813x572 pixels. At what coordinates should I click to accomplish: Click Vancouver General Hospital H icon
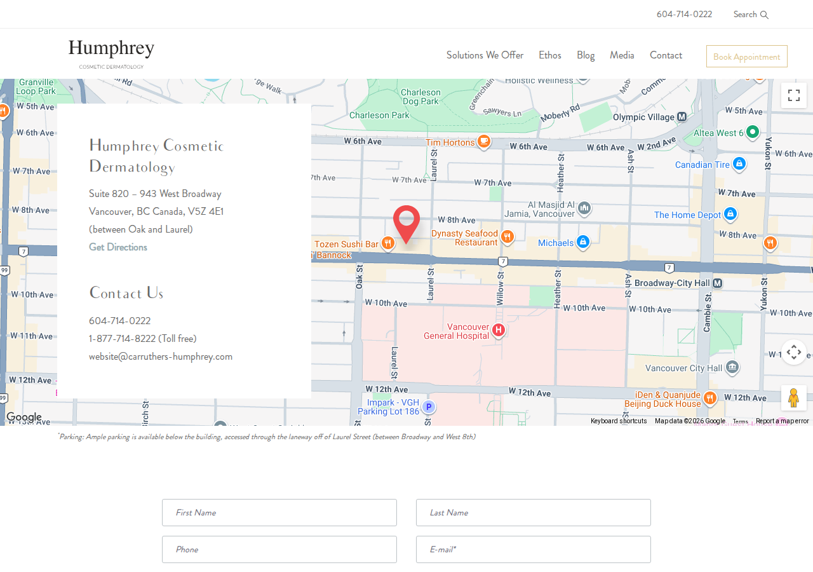[499, 329]
